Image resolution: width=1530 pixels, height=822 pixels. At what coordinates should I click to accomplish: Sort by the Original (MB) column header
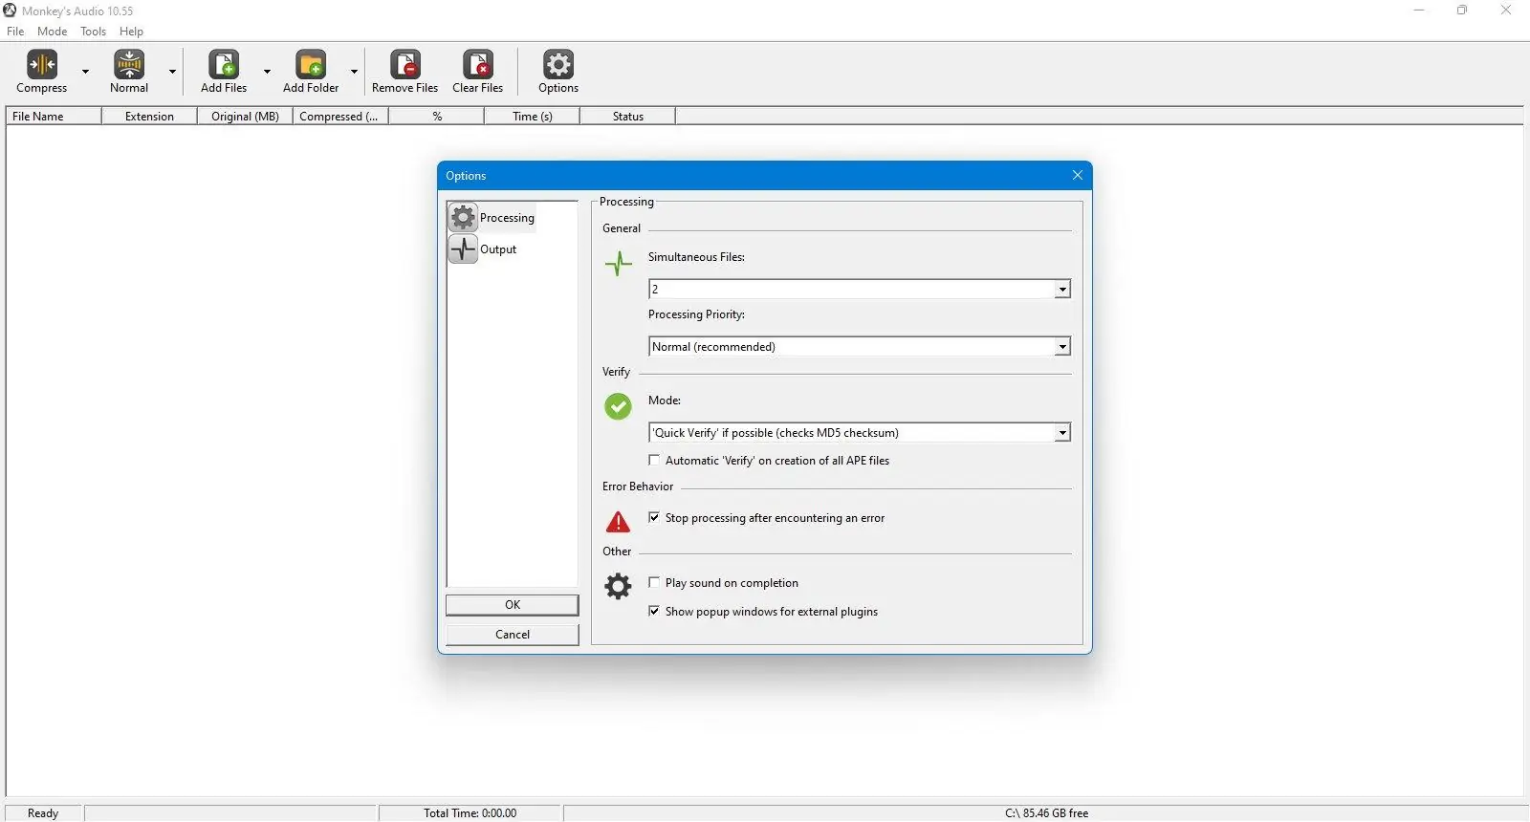point(245,117)
